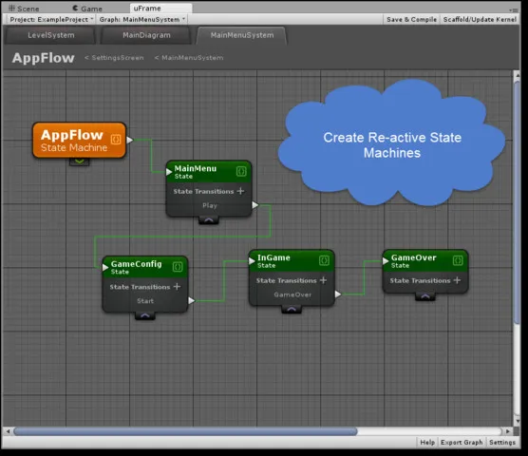The height and width of the screenshot is (456, 528).
Task: Switch to the Game tab
Action: tap(87, 9)
